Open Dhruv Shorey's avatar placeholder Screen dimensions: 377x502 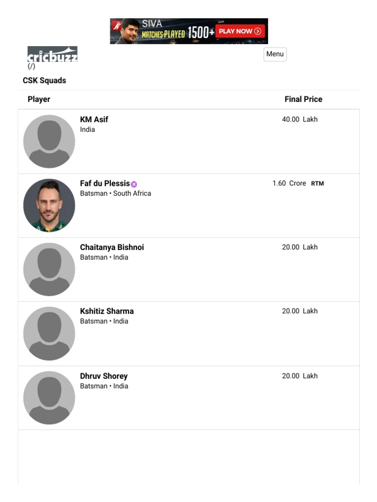(49, 398)
